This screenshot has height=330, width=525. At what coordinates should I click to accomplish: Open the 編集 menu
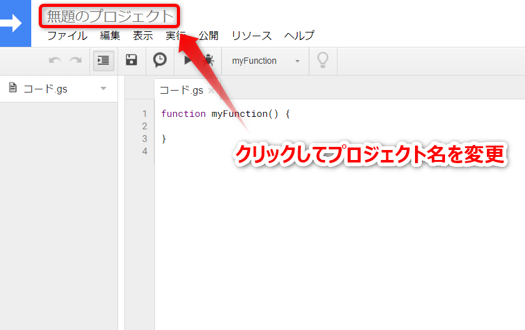click(x=110, y=36)
